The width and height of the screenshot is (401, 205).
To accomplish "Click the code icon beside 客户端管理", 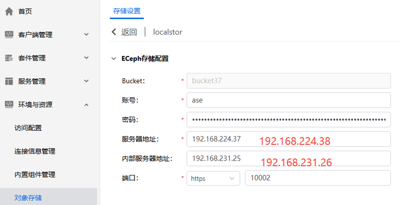I will (x=9, y=34).
